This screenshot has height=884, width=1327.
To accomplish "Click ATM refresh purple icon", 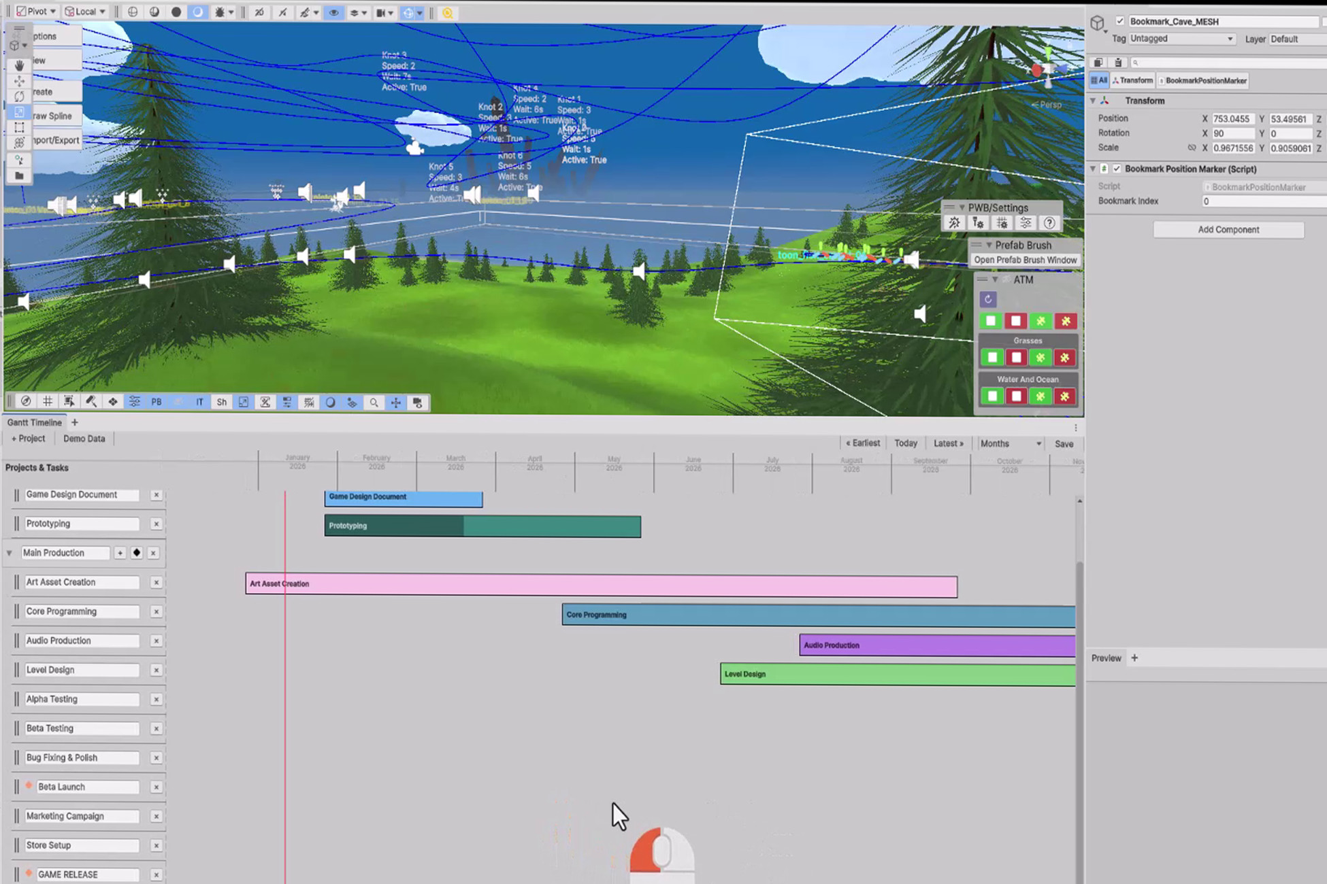I will pos(988,299).
